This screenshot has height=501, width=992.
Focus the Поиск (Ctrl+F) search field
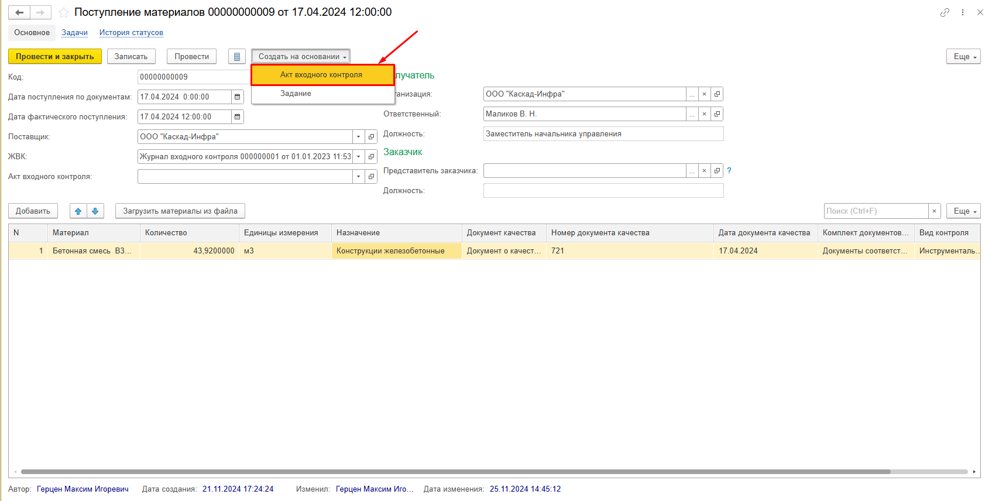(876, 211)
